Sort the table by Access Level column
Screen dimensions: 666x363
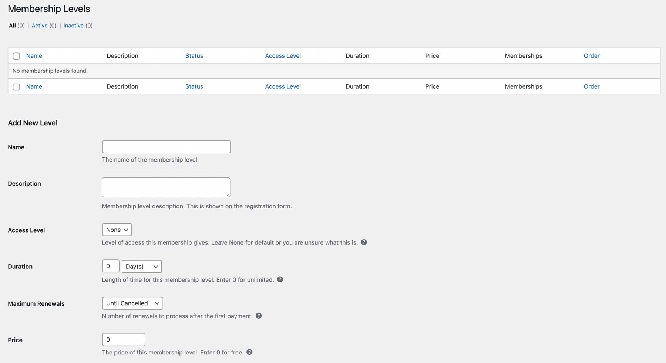click(x=283, y=56)
